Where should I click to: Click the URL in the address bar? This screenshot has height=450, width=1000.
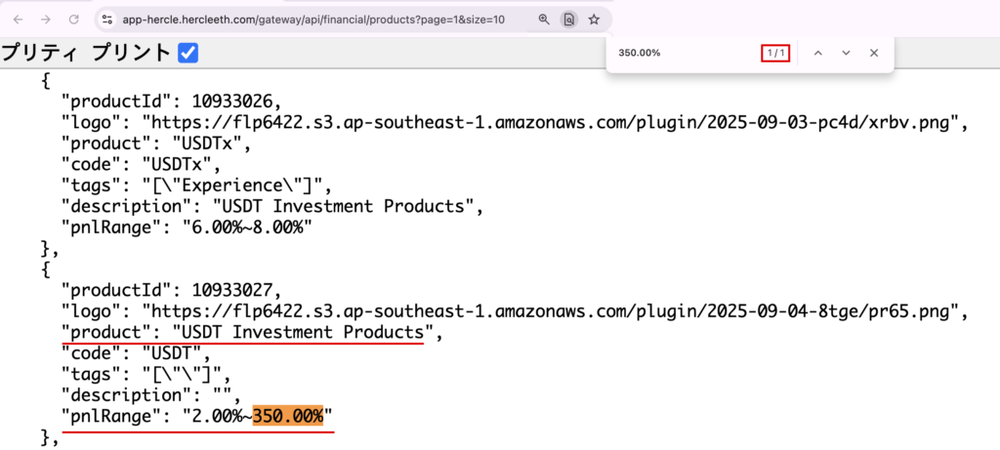pos(313,20)
